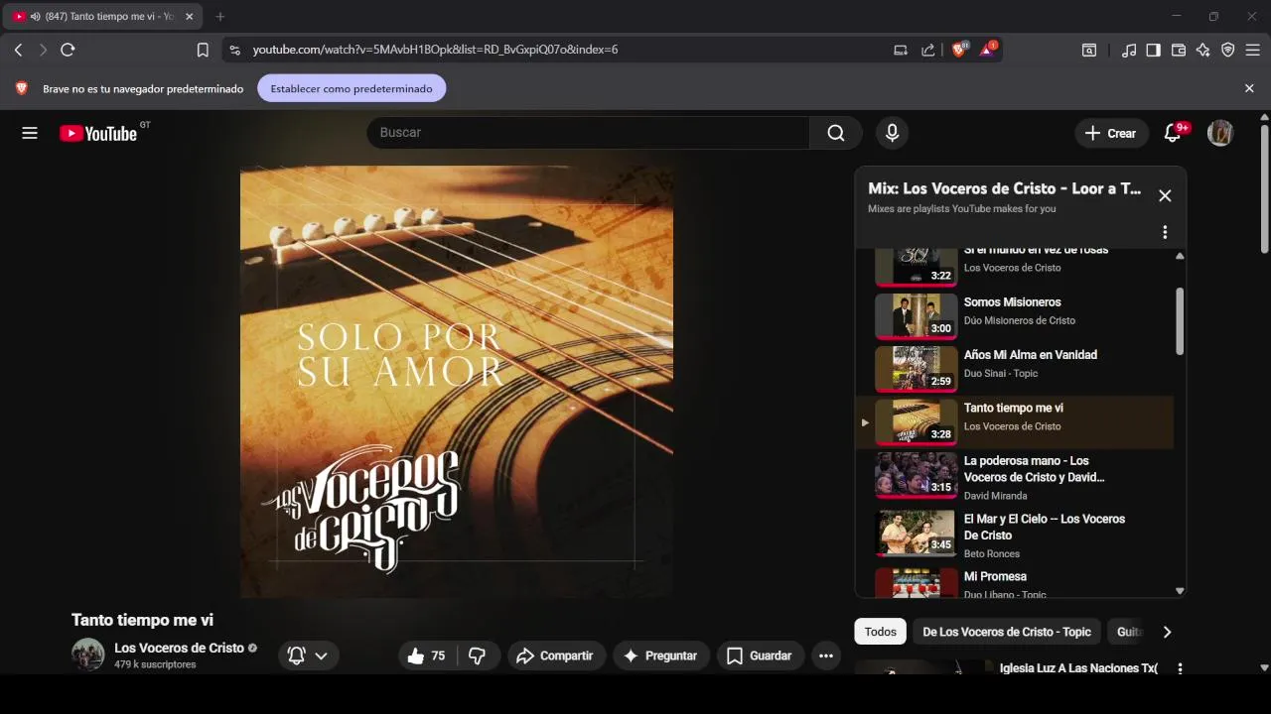This screenshot has height=714, width=1271.
Task: Click the Compartir button
Action: click(556, 655)
